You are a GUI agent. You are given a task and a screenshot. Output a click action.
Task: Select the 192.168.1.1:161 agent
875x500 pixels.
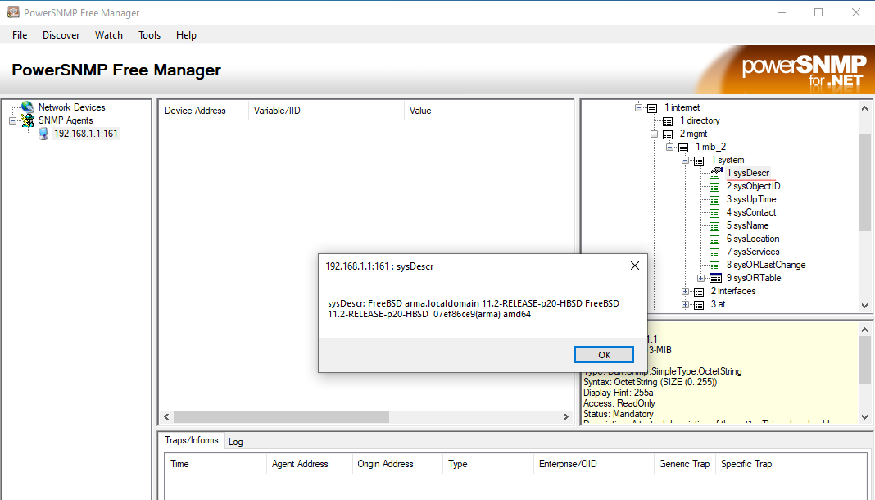point(85,134)
